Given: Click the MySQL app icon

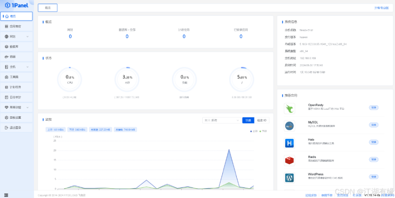Looking at the screenshot, I should [289, 126].
